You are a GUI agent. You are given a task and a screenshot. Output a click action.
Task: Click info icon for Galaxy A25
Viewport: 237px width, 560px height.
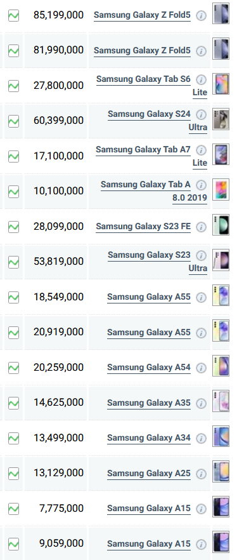(x=202, y=474)
